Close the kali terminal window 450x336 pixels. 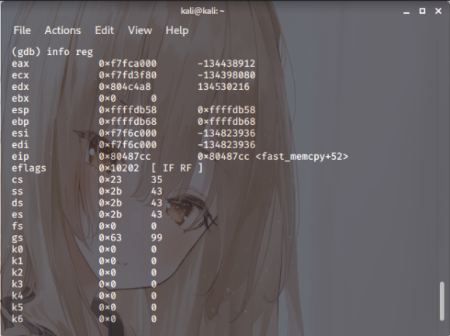tap(438, 11)
